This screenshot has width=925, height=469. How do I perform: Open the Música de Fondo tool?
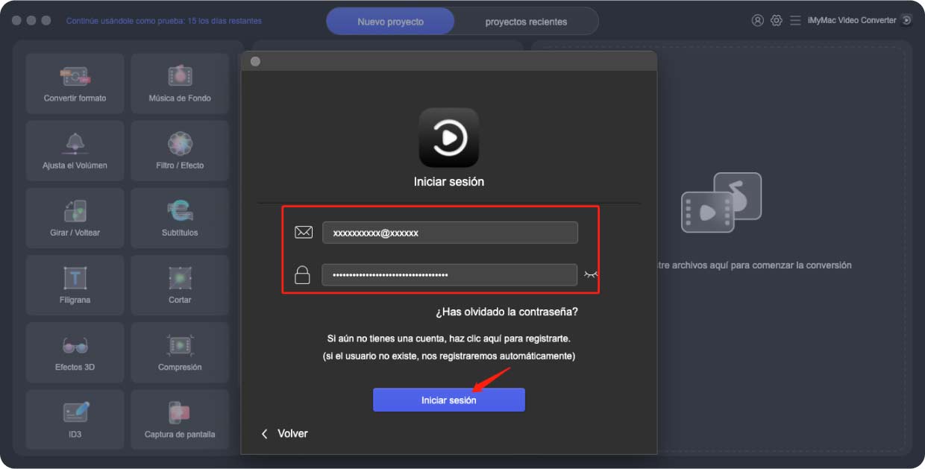[180, 83]
